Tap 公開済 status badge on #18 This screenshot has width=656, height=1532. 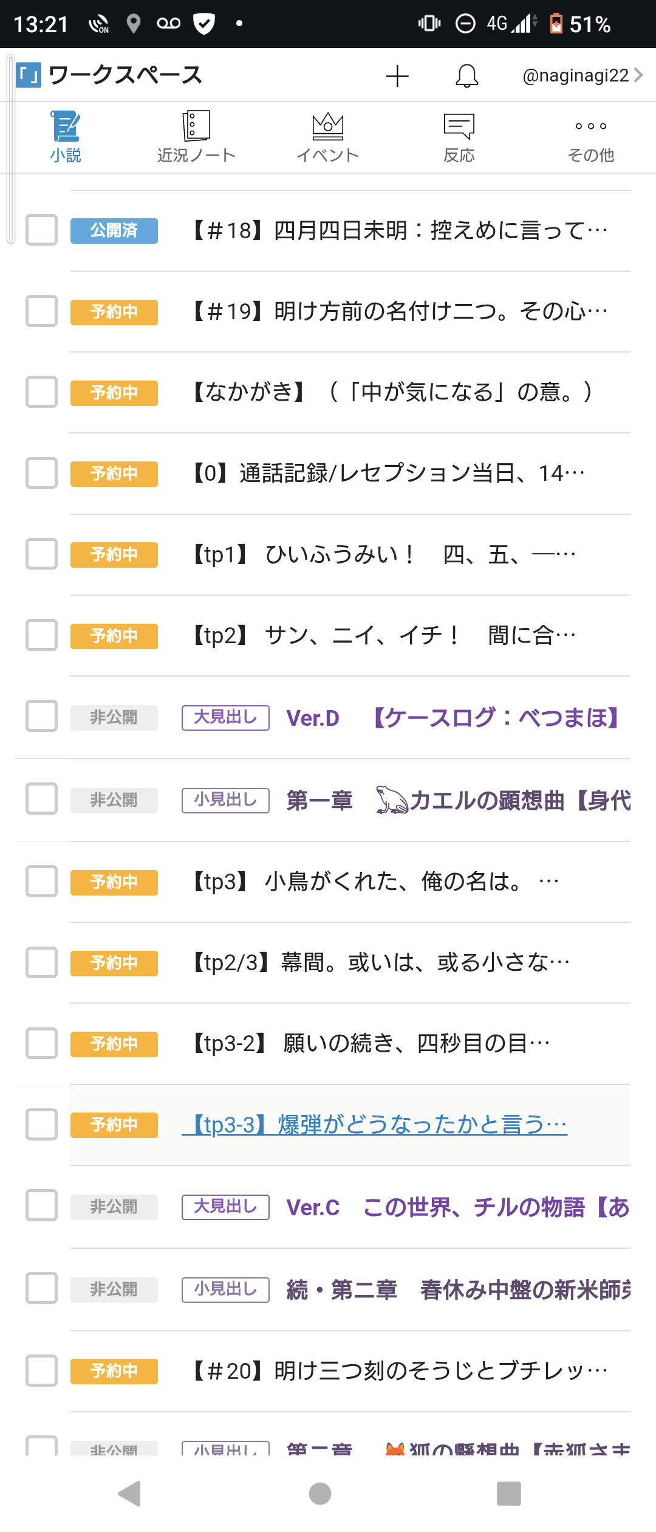point(114,230)
